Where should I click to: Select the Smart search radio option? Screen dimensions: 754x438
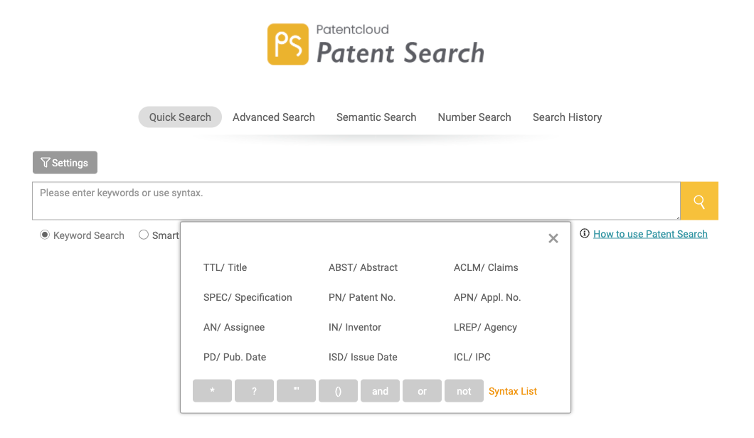tap(144, 235)
